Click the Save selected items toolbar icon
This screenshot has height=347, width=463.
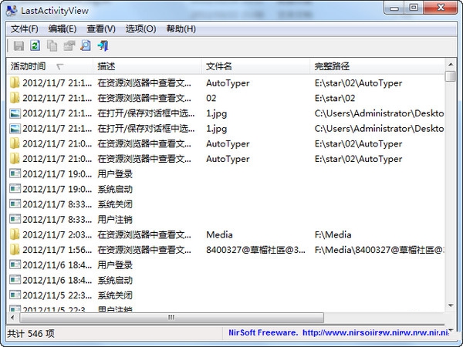click(x=19, y=46)
